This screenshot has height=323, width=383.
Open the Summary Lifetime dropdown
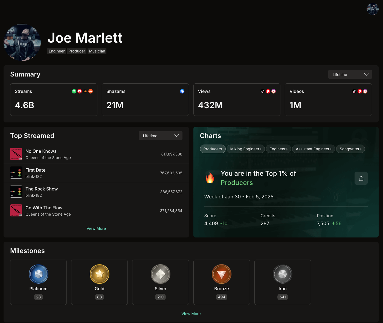tap(350, 74)
